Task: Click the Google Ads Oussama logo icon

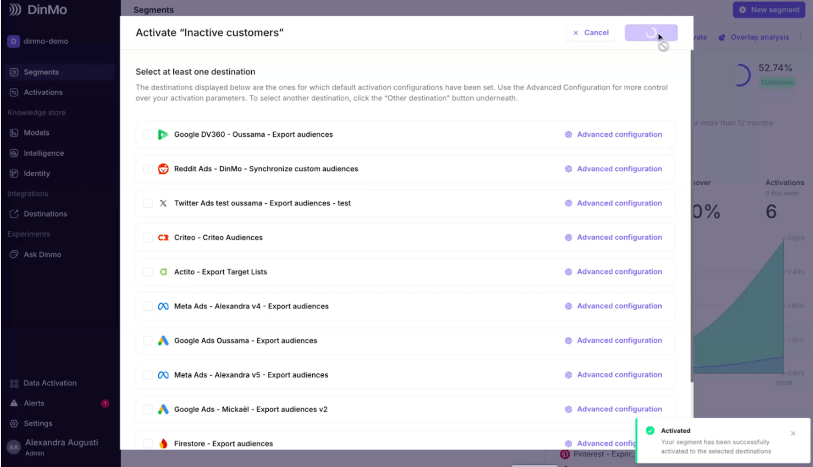Action: point(163,340)
